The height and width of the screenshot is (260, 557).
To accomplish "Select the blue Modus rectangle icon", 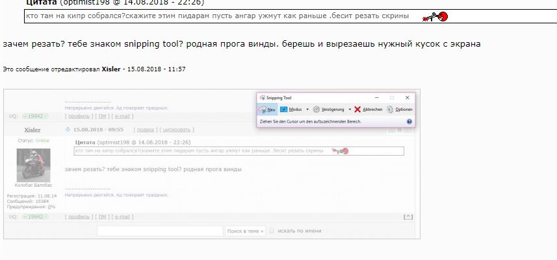I will (283, 110).
